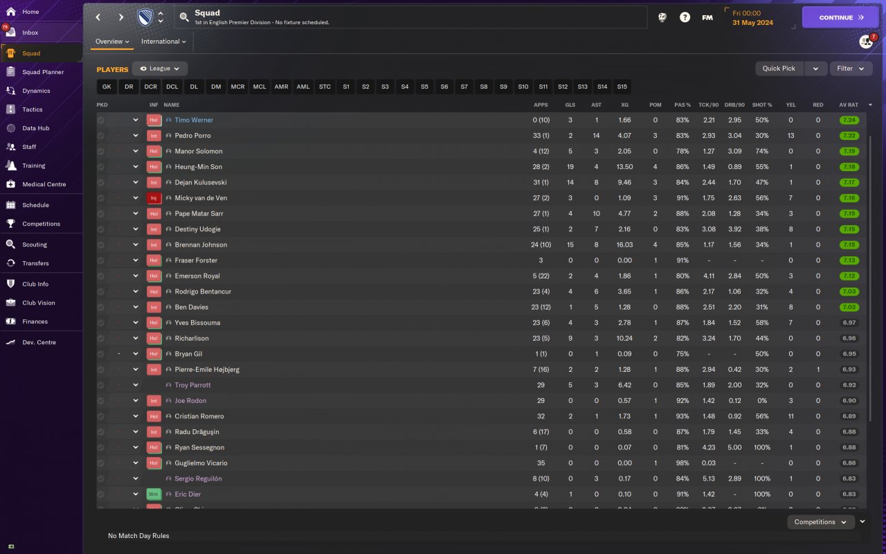Sort the table by the GLS column
The width and height of the screenshot is (886, 554).
(570, 105)
